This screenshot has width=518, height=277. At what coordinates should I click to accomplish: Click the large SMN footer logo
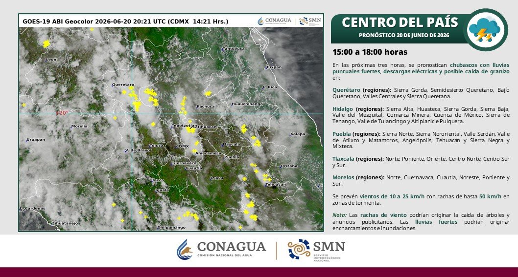tap(316, 250)
